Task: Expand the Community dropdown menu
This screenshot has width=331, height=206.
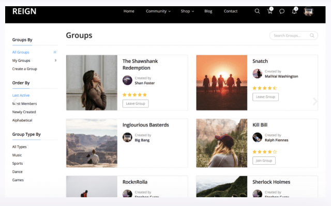Action: [158, 11]
